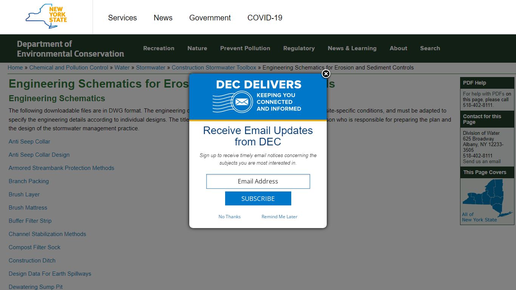Close the DEC Delivers popup with X icon
The height and width of the screenshot is (290, 516).
click(x=326, y=74)
